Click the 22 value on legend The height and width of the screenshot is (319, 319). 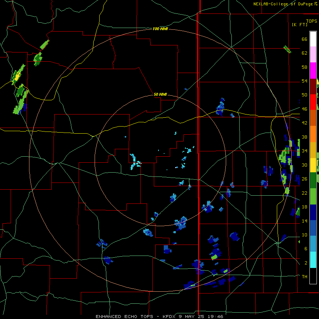[304, 193]
